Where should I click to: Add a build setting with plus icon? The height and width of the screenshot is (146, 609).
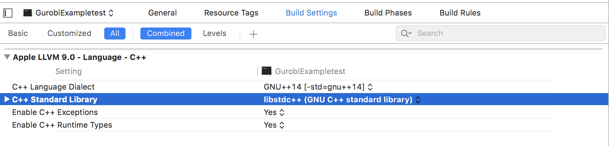click(253, 34)
